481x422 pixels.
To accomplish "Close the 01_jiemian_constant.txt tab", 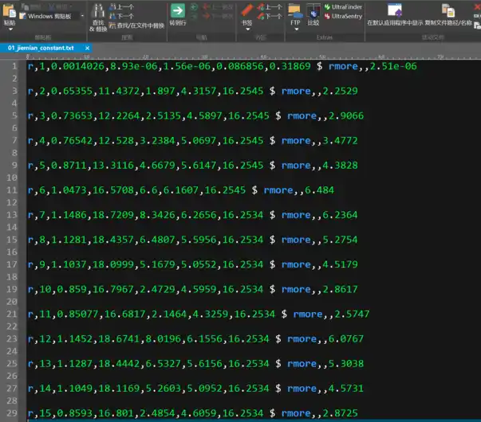I will [x=88, y=48].
